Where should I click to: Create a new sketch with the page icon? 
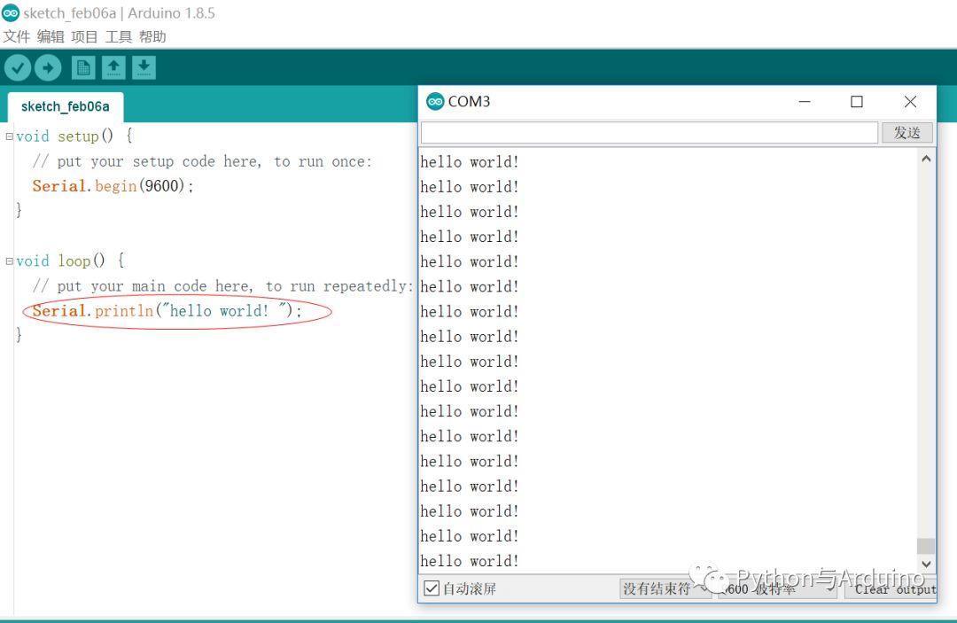pos(83,67)
